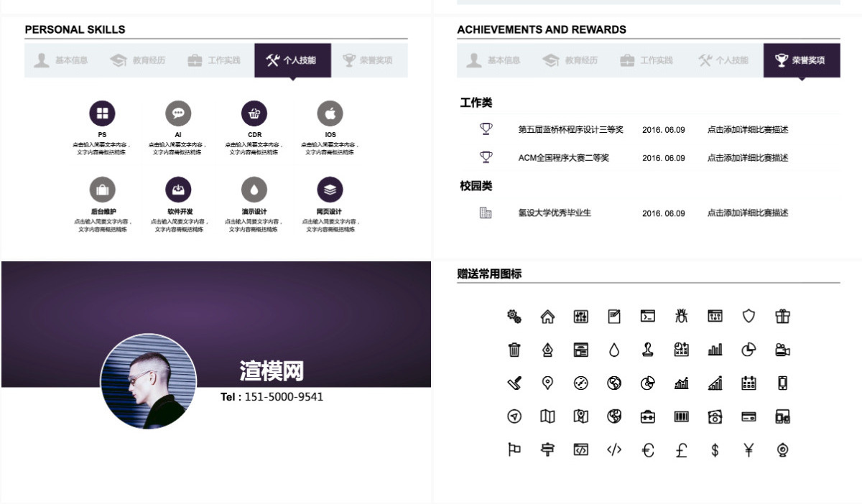This screenshot has width=862, height=504.
Task: Open 教育经历 tab in Achievements slide
Action: tap(570, 60)
